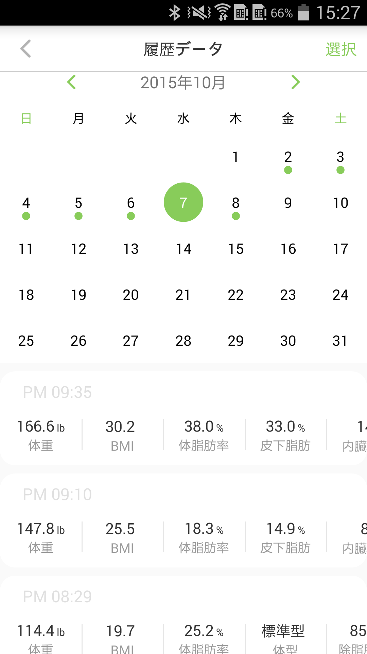Tap the 選択 button
367x654 pixels.
tap(340, 49)
